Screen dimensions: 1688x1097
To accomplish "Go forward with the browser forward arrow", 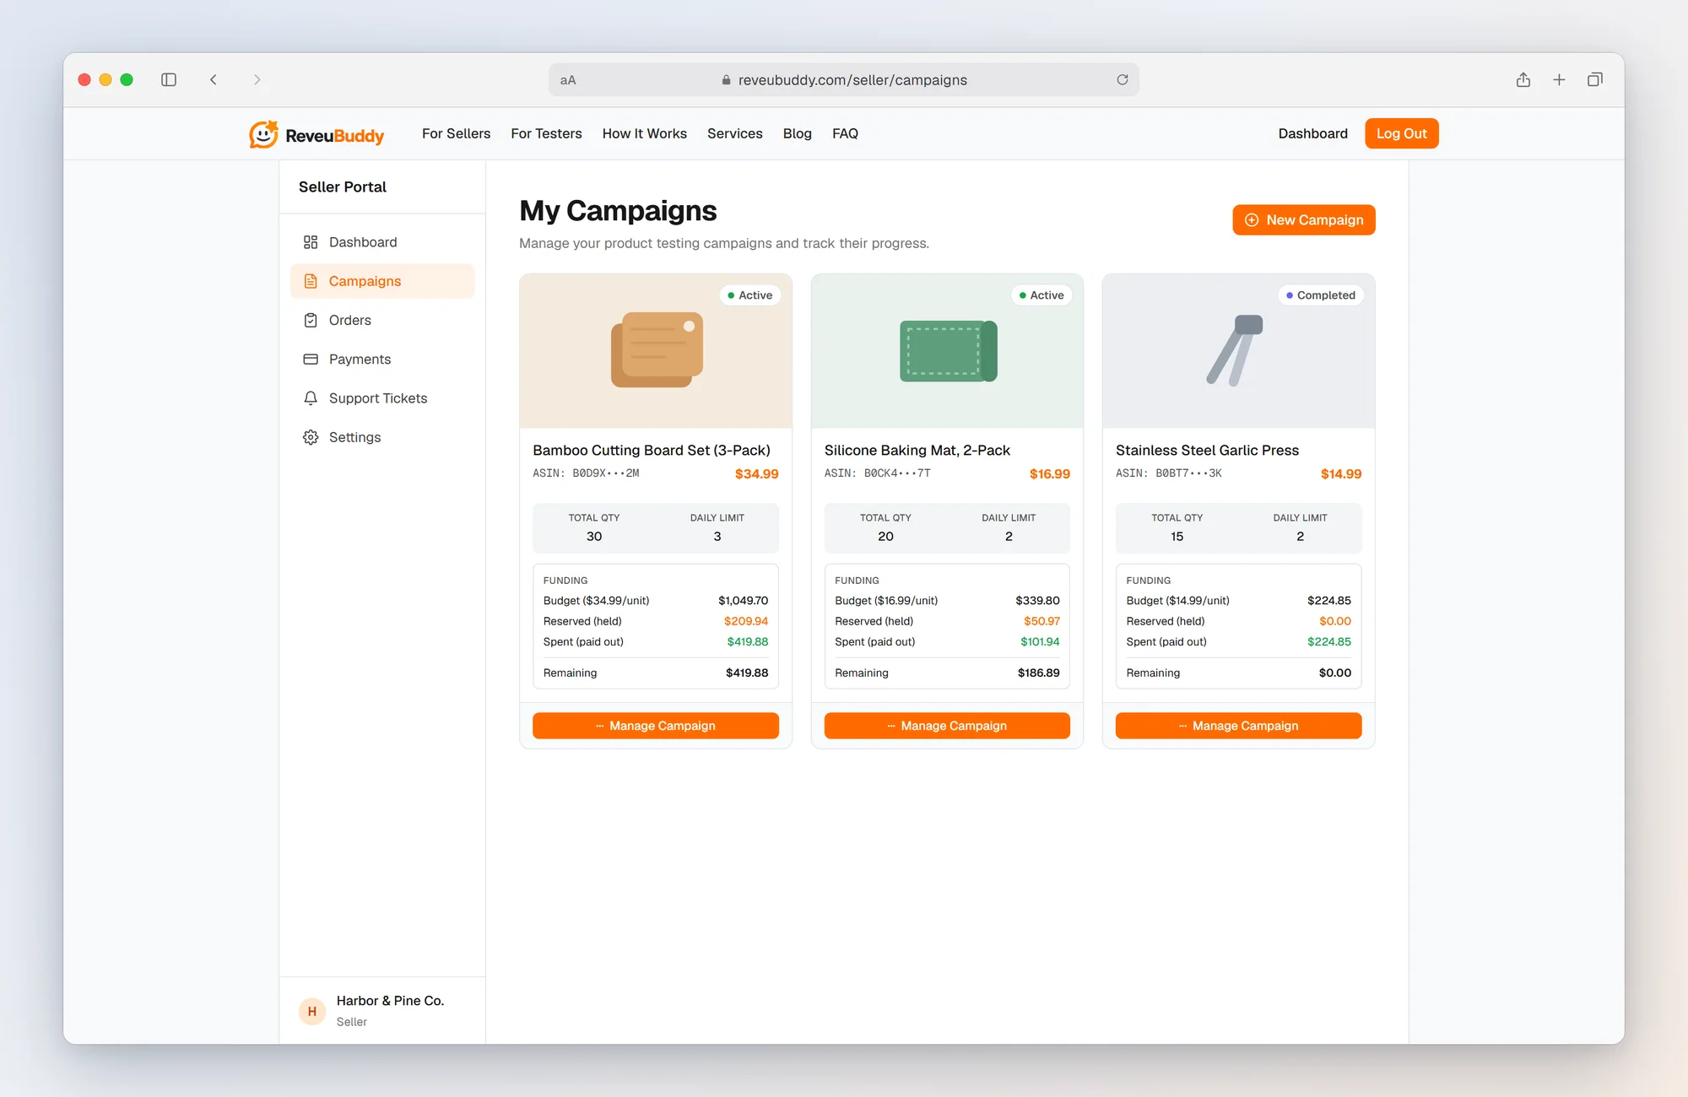I will click(x=257, y=79).
